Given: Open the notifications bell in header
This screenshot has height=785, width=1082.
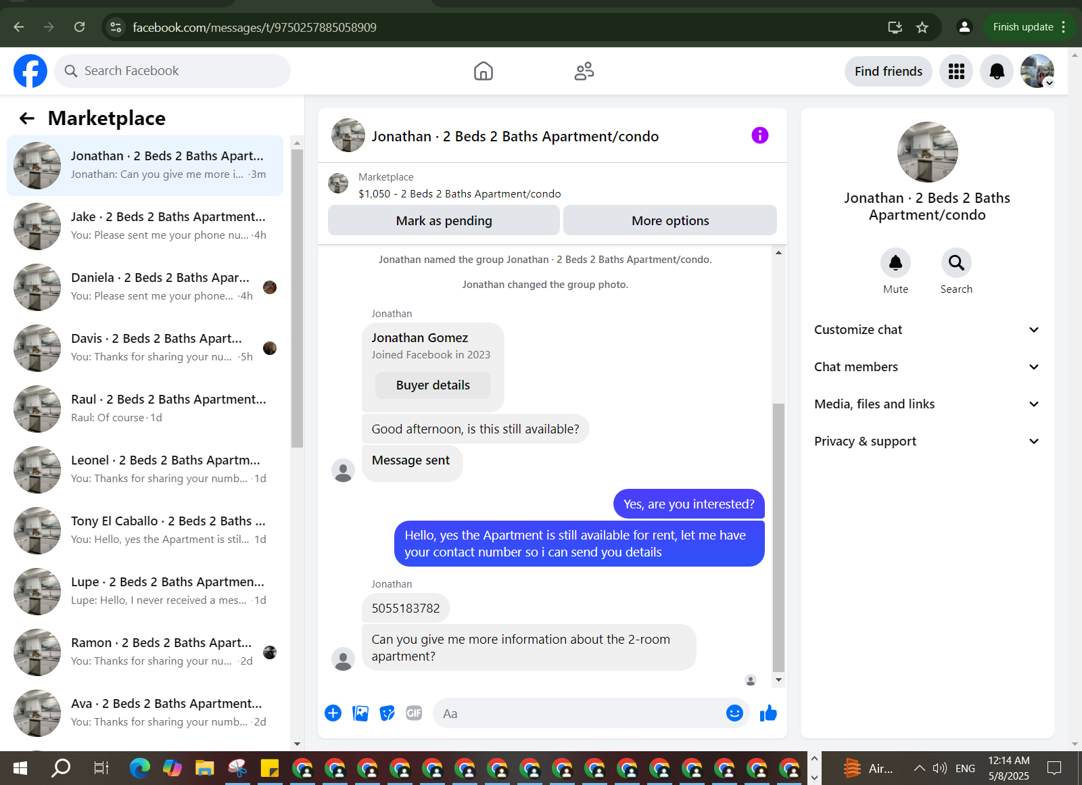Looking at the screenshot, I should (x=997, y=71).
